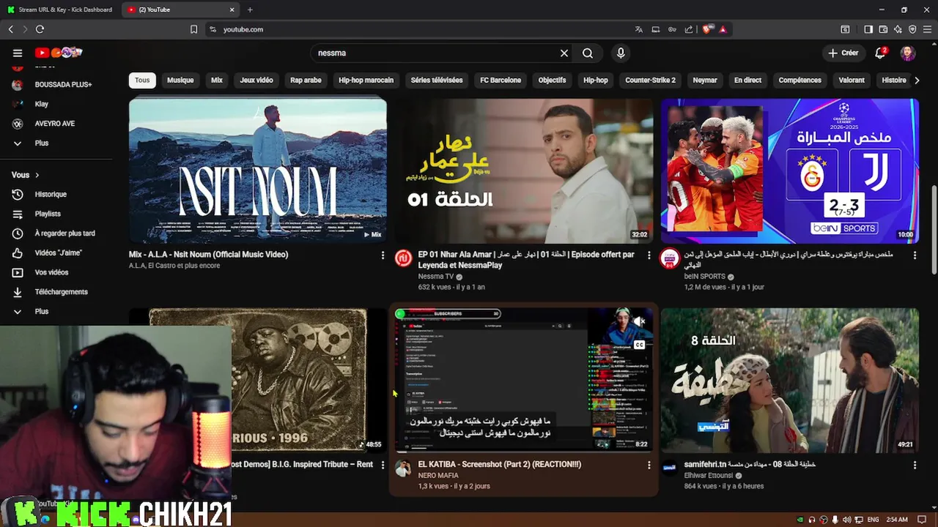Open options for Nsit Noum mix
Image resolution: width=938 pixels, height=527 pixels.
click(x=383, y=255)
